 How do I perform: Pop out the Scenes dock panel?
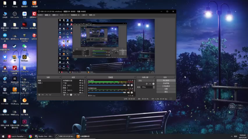60,77
